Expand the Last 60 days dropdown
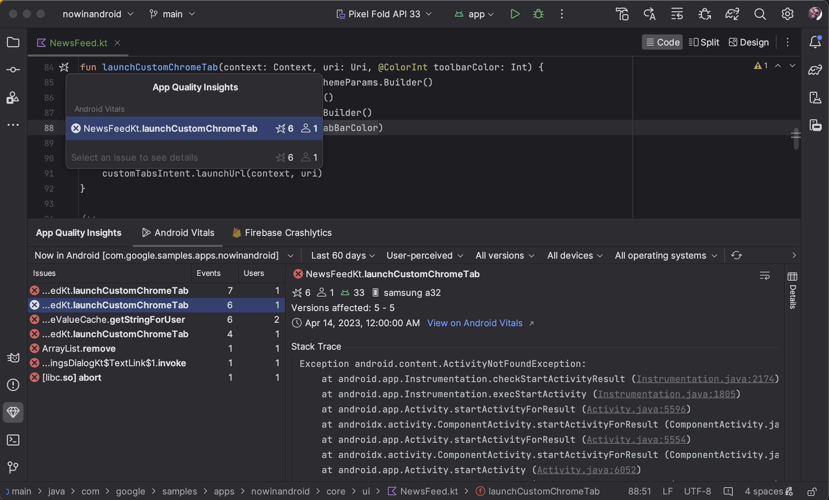The width and height of the screenshot is (829, 500). pyautogui.click(x=343, y=256)
